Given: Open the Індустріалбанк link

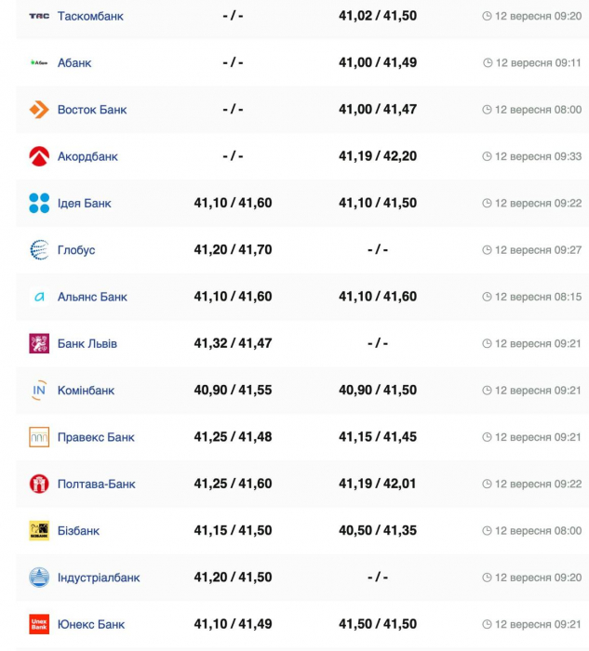Looking at the screenshot, I should point(99,578).
